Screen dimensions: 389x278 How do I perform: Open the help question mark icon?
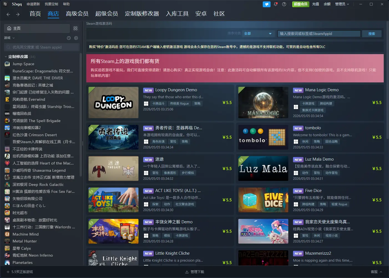(284, 4)
